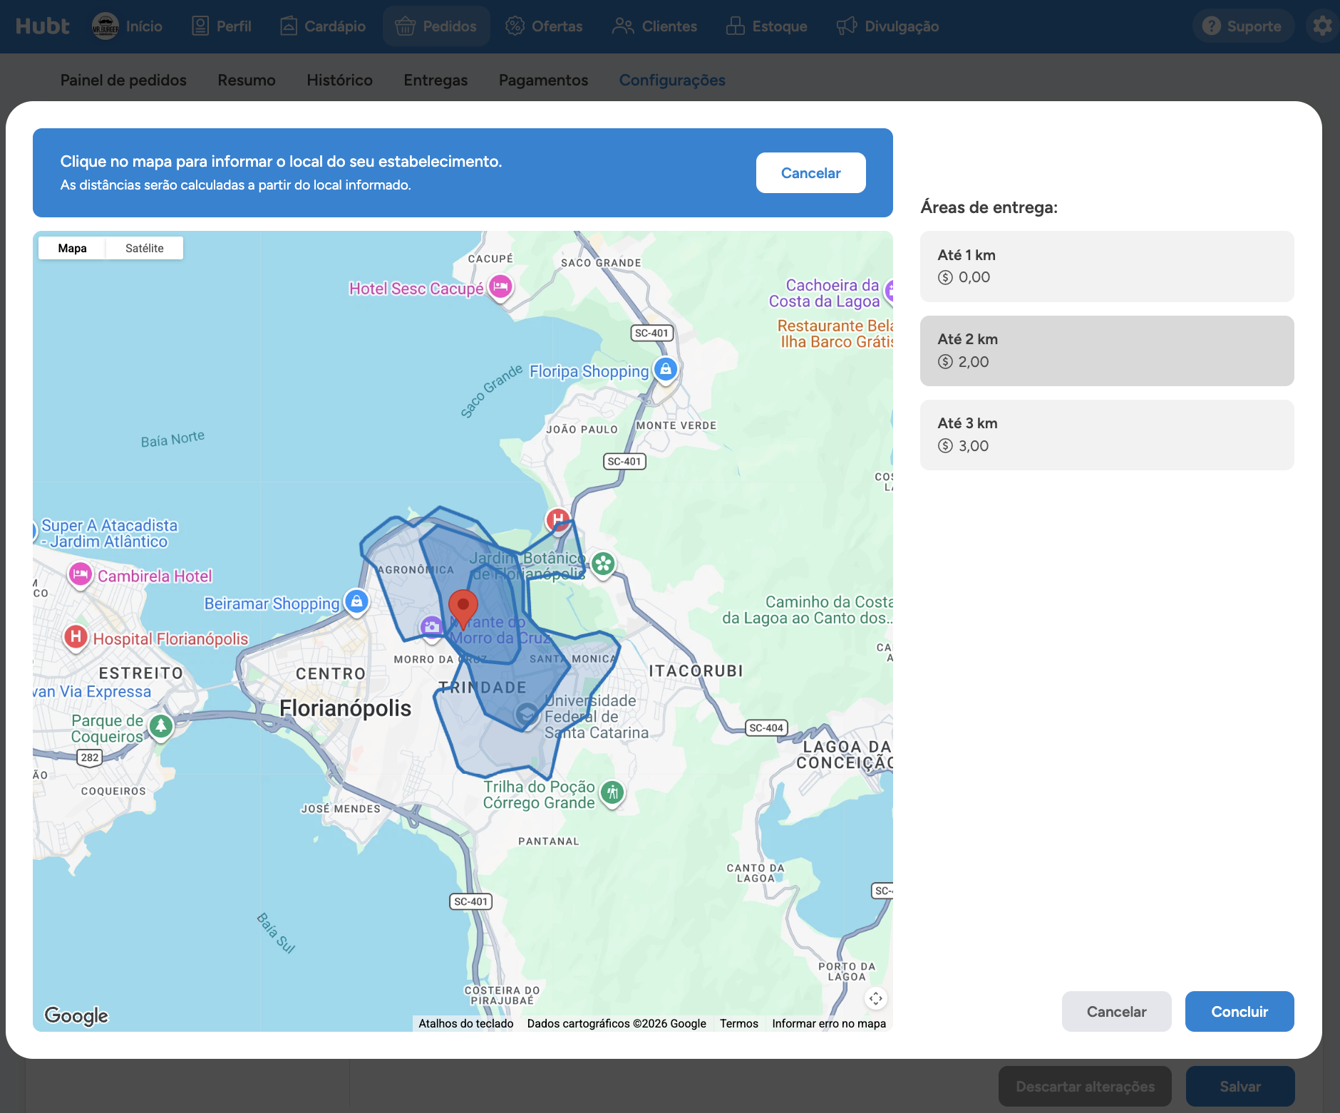
Task: Click the Perfil icon in the navbar
Action: click(x=200, y=26)
